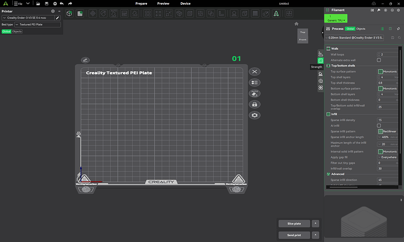Screen dimensions: 404x242
Task: Click the redo arrow in title bar
Action: tap(70, 4)
